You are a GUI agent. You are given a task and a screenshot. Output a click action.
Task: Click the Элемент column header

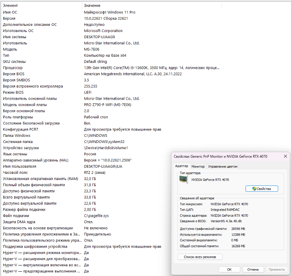tap(41, 5)
